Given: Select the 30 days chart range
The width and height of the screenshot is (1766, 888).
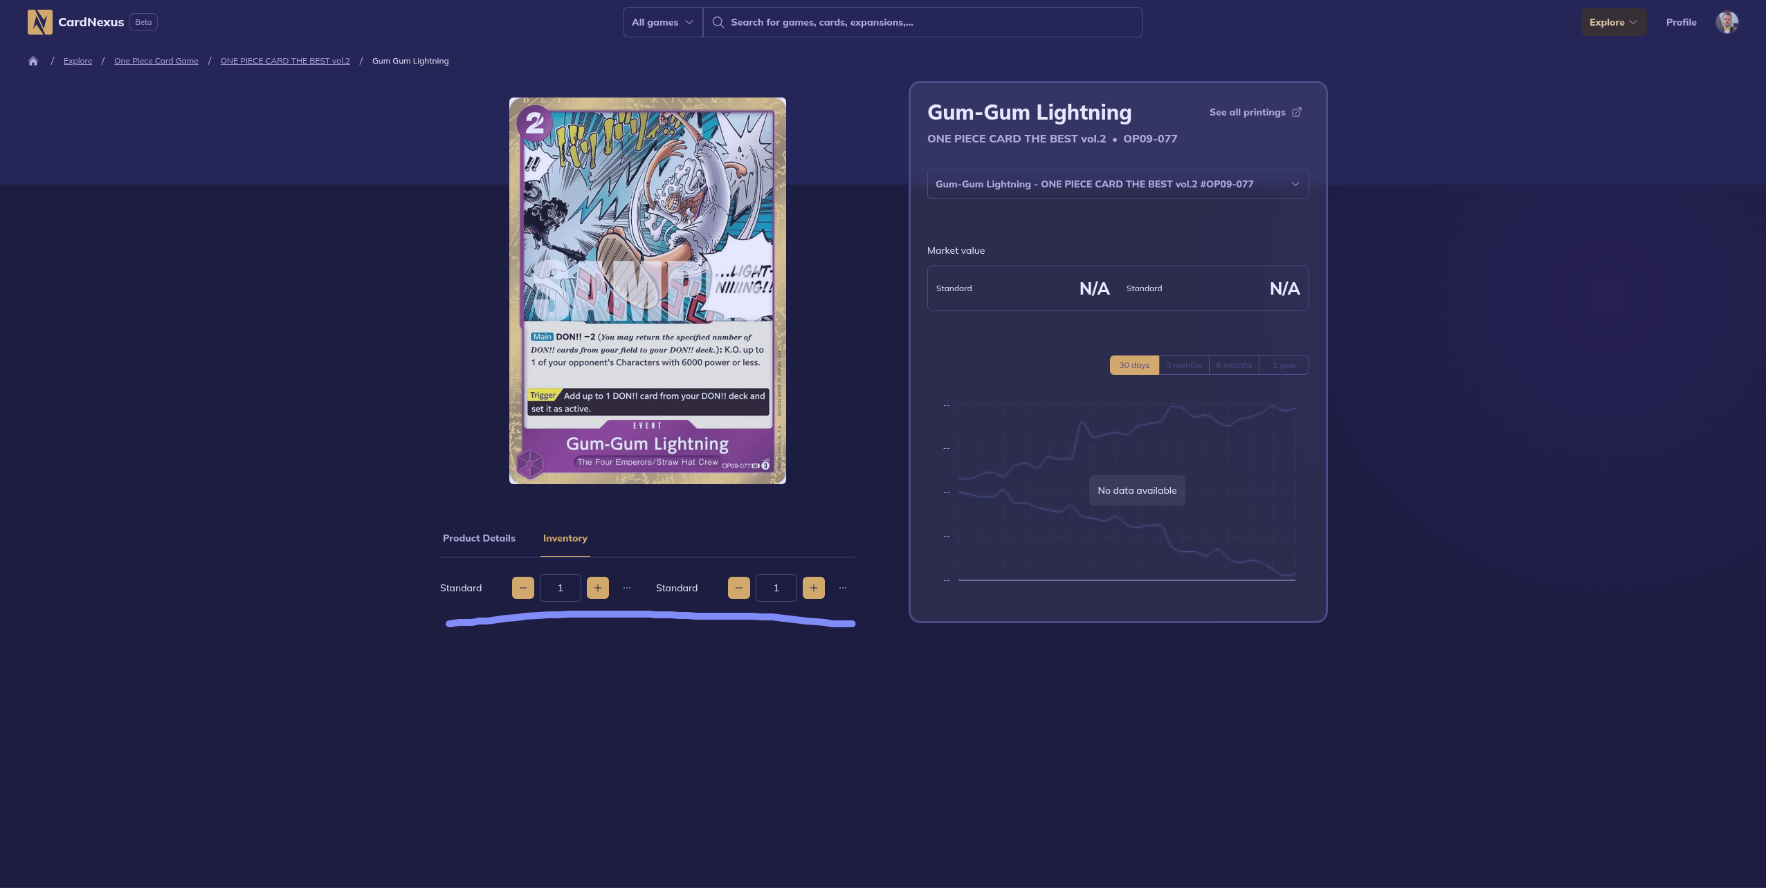Looking at the screenshot, I should (1134, 365).
